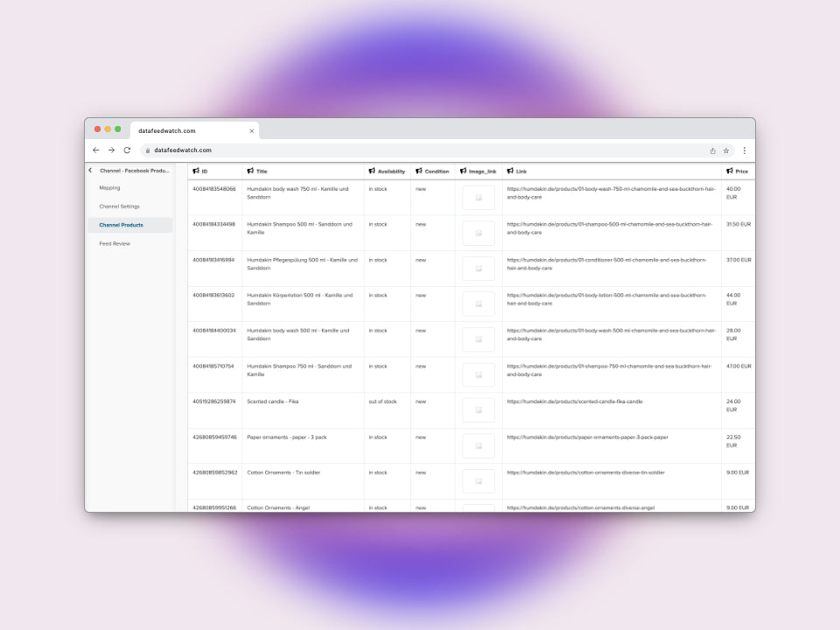Viewport: 840px width, 630px height.
Task: Go to Feed Review in sidebar
Action: [x=115, y=244]
